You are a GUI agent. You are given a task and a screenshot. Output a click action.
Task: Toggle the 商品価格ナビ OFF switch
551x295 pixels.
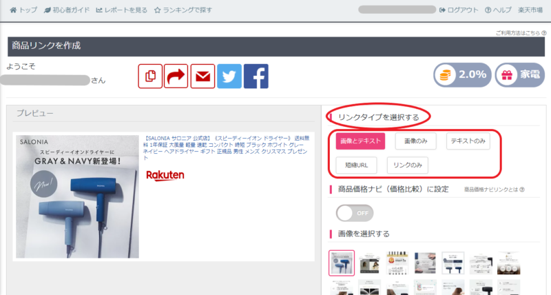[355, 213]
